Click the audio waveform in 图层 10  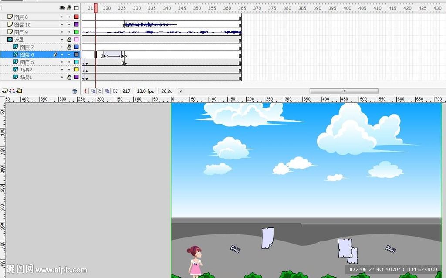pyautogui.click(x=151, y=24)
